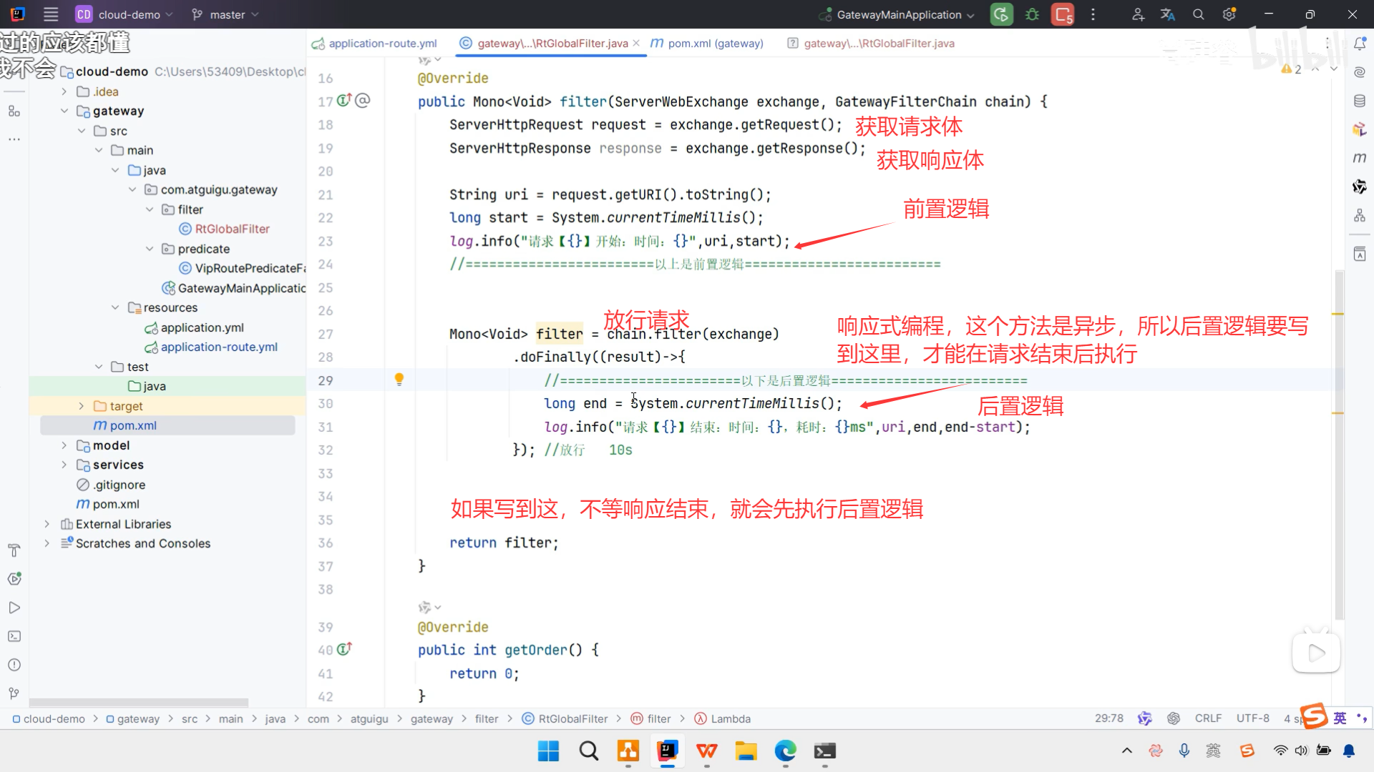Image resolution: width=1374 pixels, height=772 pixels.
Task: Open the Database tool window icon
Action: point(1360,101)
